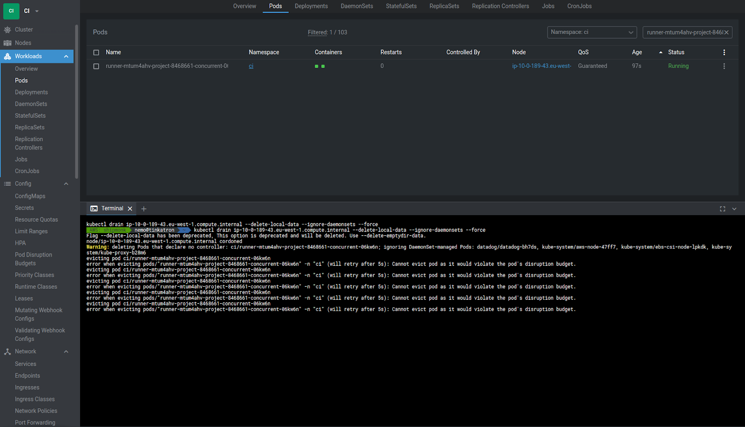The width and height of the screenshot is (745, 427).
Task: Click the Network section icon
Action: point(7,352)
